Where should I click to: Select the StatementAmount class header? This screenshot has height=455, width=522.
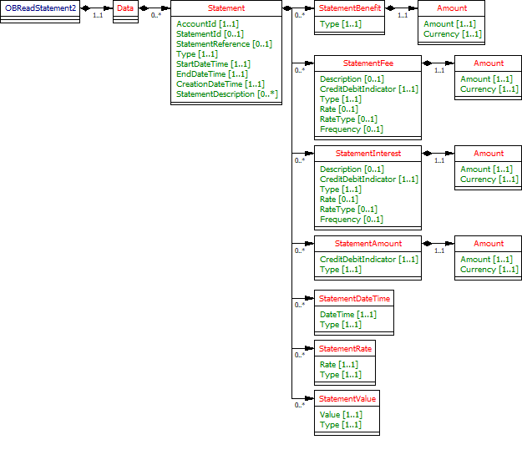click(x=367, y=244)
